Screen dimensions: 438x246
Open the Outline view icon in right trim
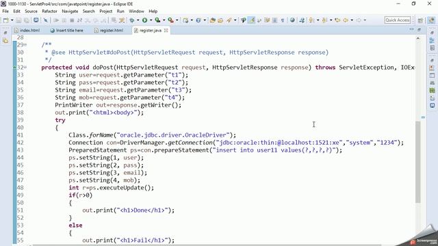(432, 41)
